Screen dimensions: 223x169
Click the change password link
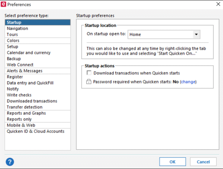point(188,82)
